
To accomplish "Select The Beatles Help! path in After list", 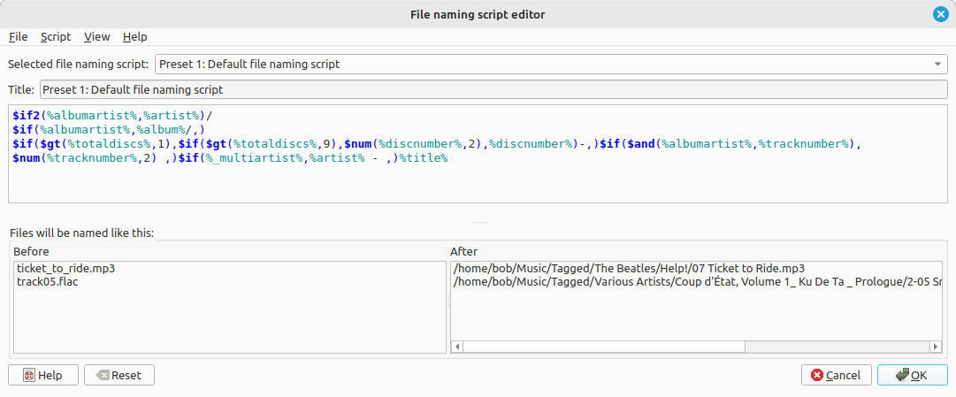I will (x=629, y=268).
